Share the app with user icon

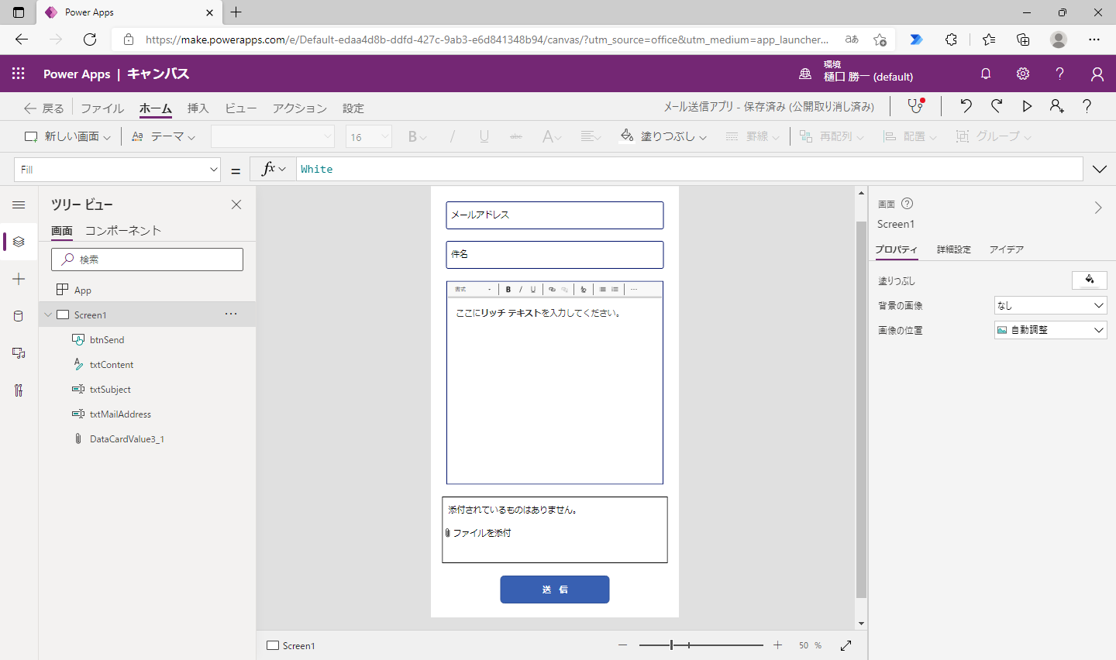point(1057,106)
